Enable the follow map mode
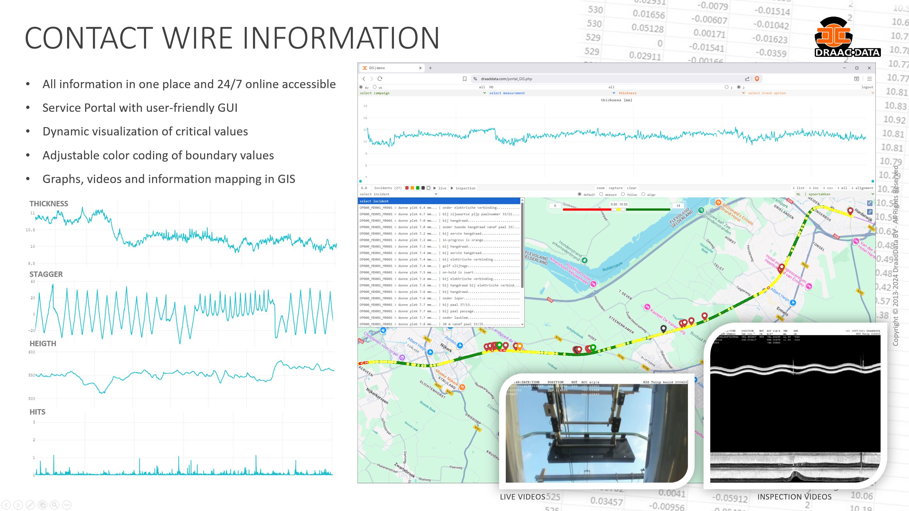Screen dimensions: 909x511 (623, 194)
